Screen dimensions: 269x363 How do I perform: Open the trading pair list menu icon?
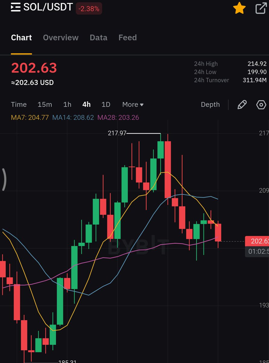(x=16, y=7)
